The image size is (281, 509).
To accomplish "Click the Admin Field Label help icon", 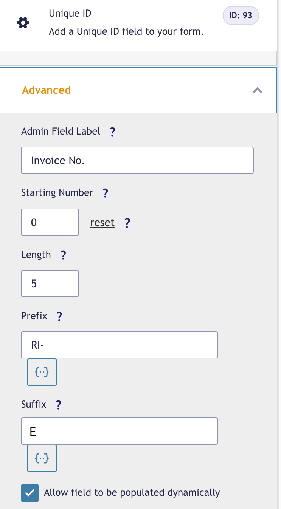I will click(x=112, y=132).
